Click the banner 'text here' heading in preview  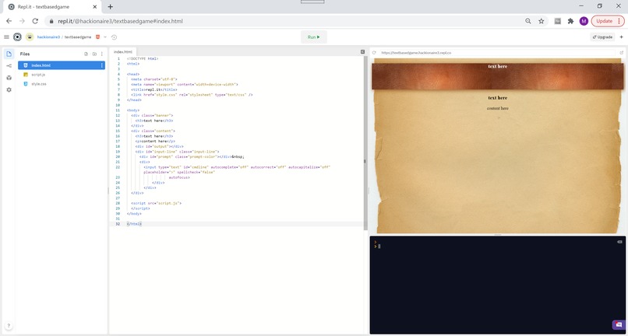pyautogui.click(x=497, y=66)
